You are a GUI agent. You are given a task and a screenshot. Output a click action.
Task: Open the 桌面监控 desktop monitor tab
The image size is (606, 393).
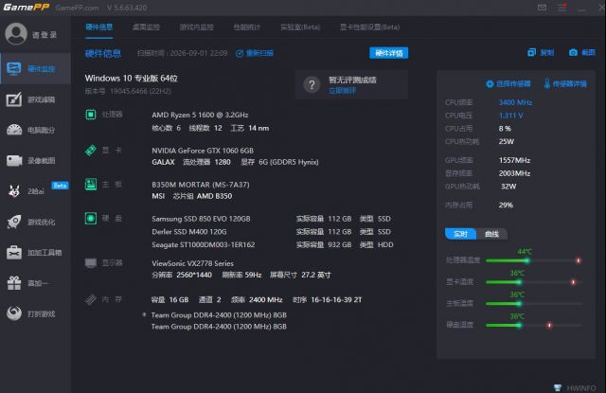click(x=146, y=27)
